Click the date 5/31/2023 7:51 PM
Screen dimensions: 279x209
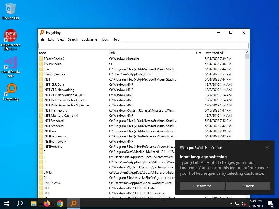pos(218,74)
